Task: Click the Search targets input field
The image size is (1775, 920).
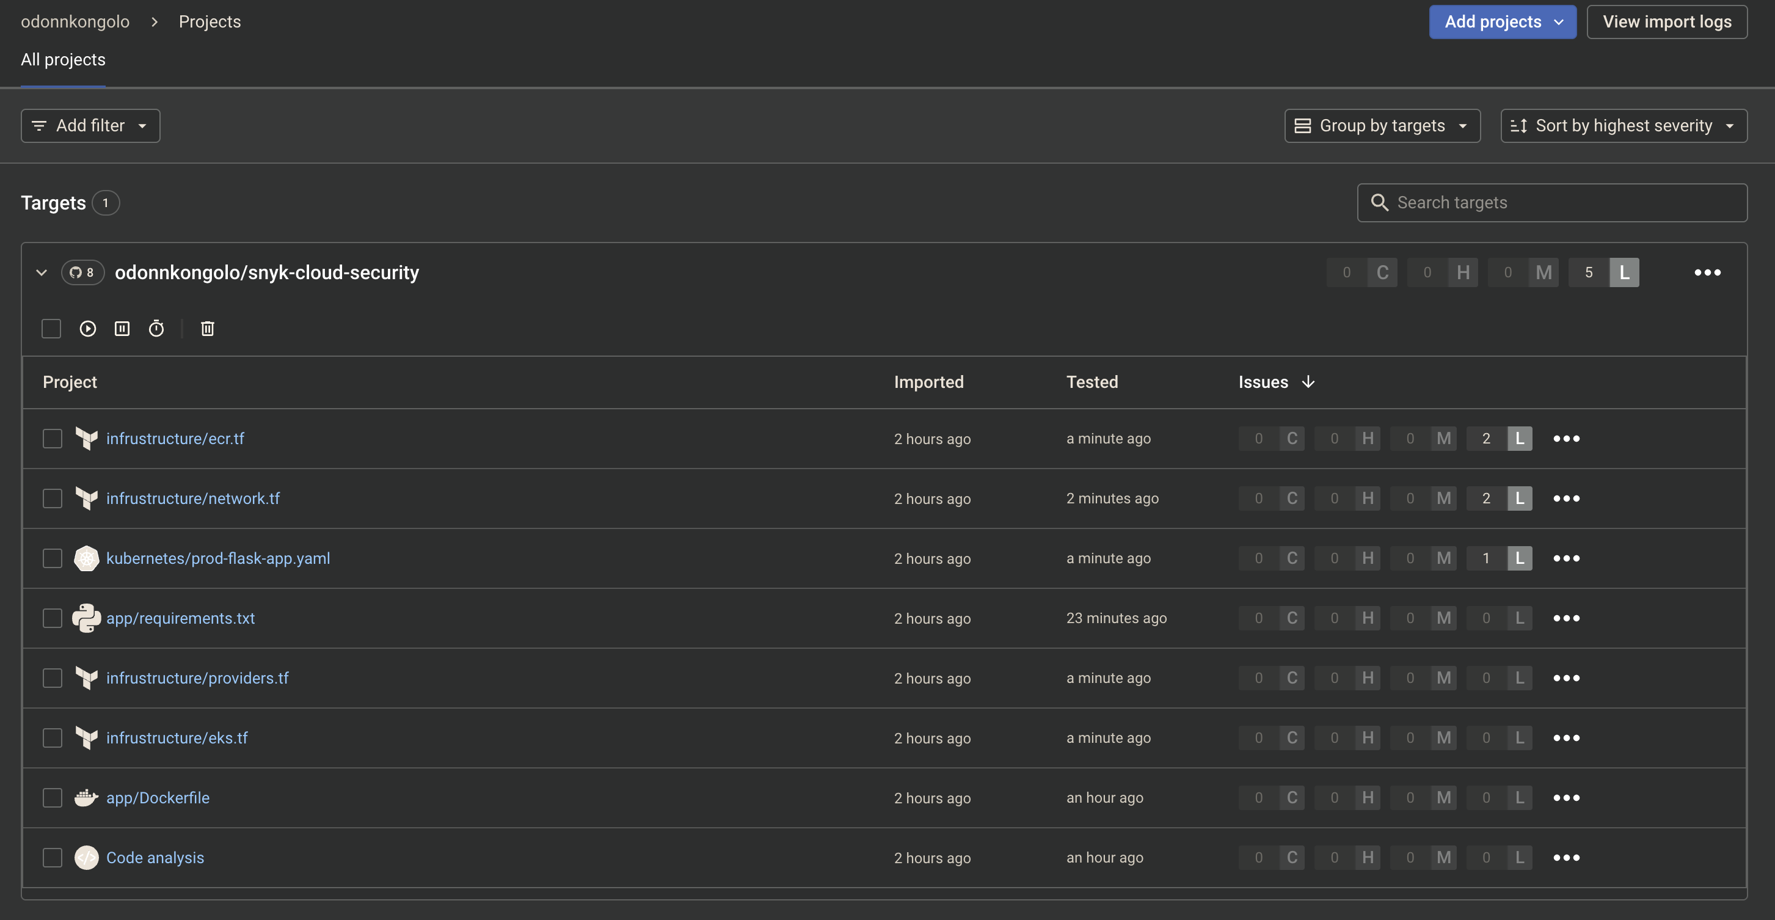Action: click(1551, 203)
